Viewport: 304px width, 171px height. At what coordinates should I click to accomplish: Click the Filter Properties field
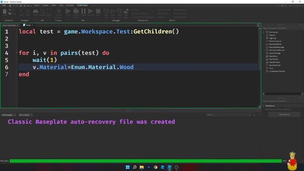(x=283, y=101)
